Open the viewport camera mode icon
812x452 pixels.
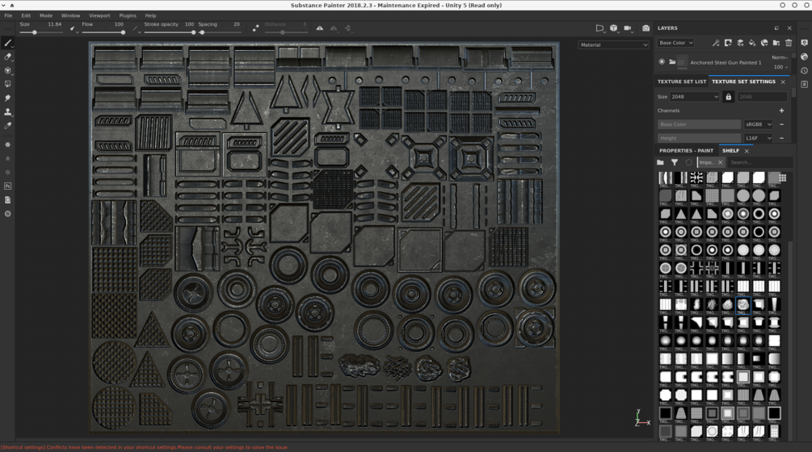[x=600, y=28]
